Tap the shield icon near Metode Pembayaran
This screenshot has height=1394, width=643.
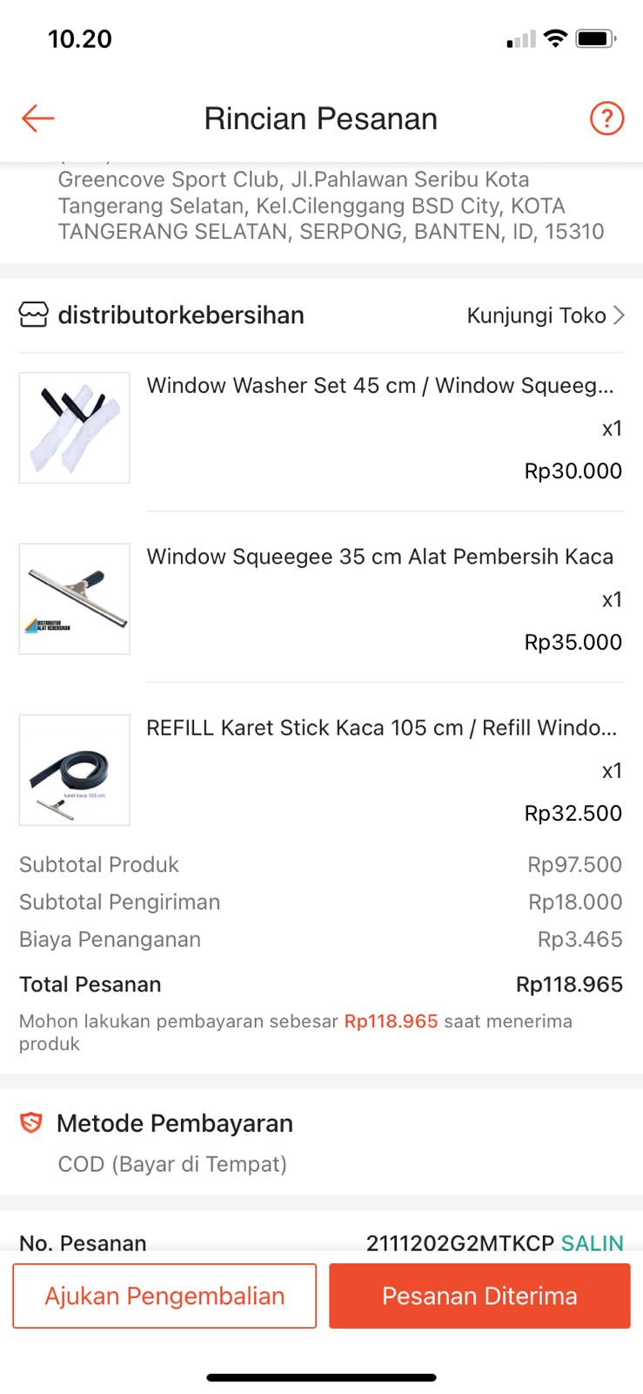click(x=31, y=1122)
